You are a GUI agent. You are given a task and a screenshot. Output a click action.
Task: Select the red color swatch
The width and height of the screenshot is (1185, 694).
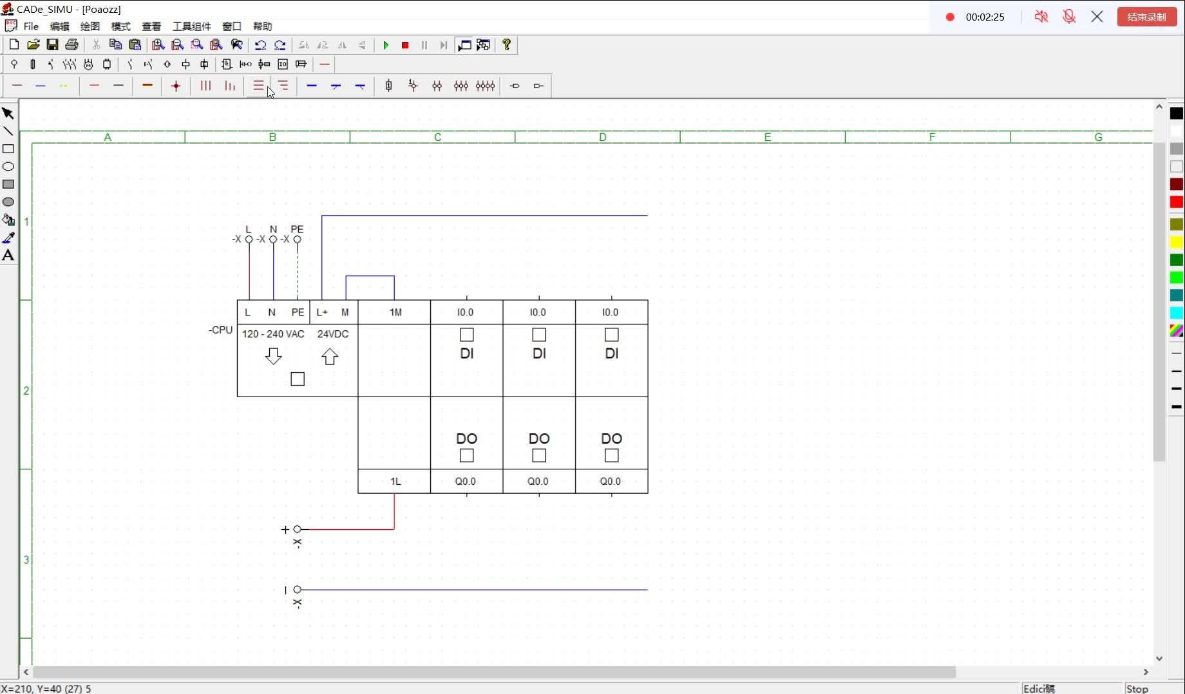click(1177, 202)
